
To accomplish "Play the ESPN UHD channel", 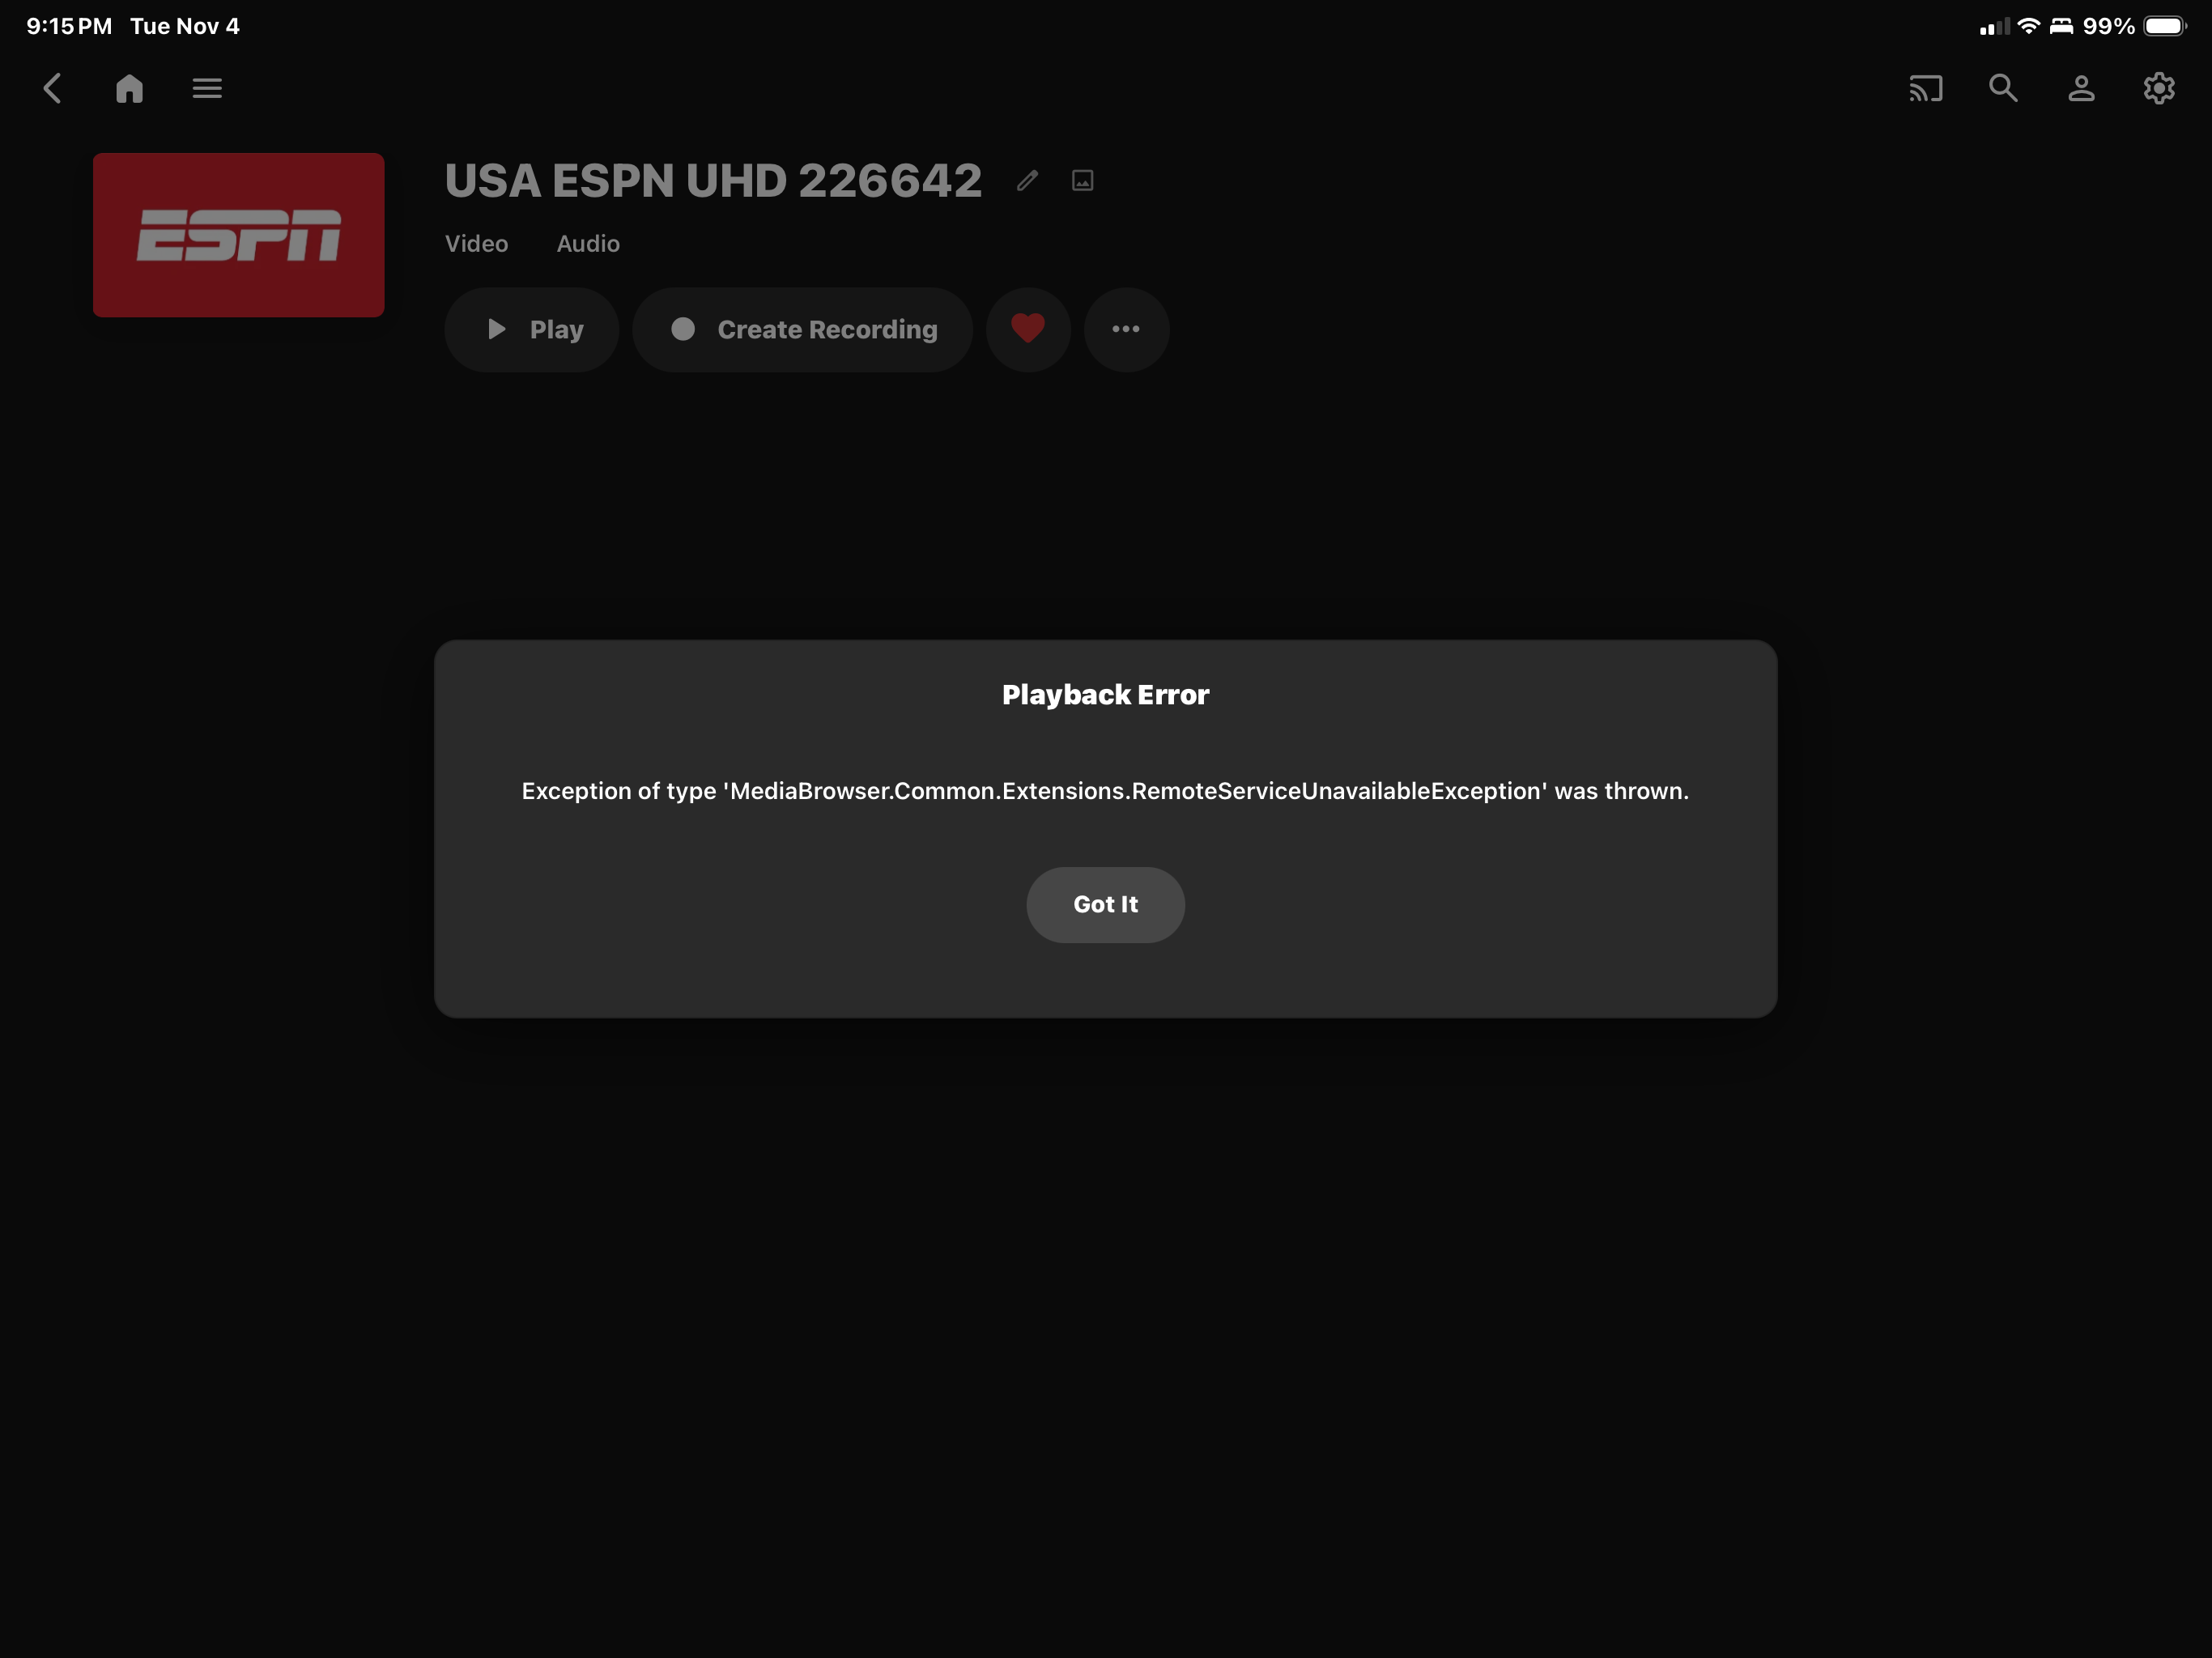I will (531, 329).
